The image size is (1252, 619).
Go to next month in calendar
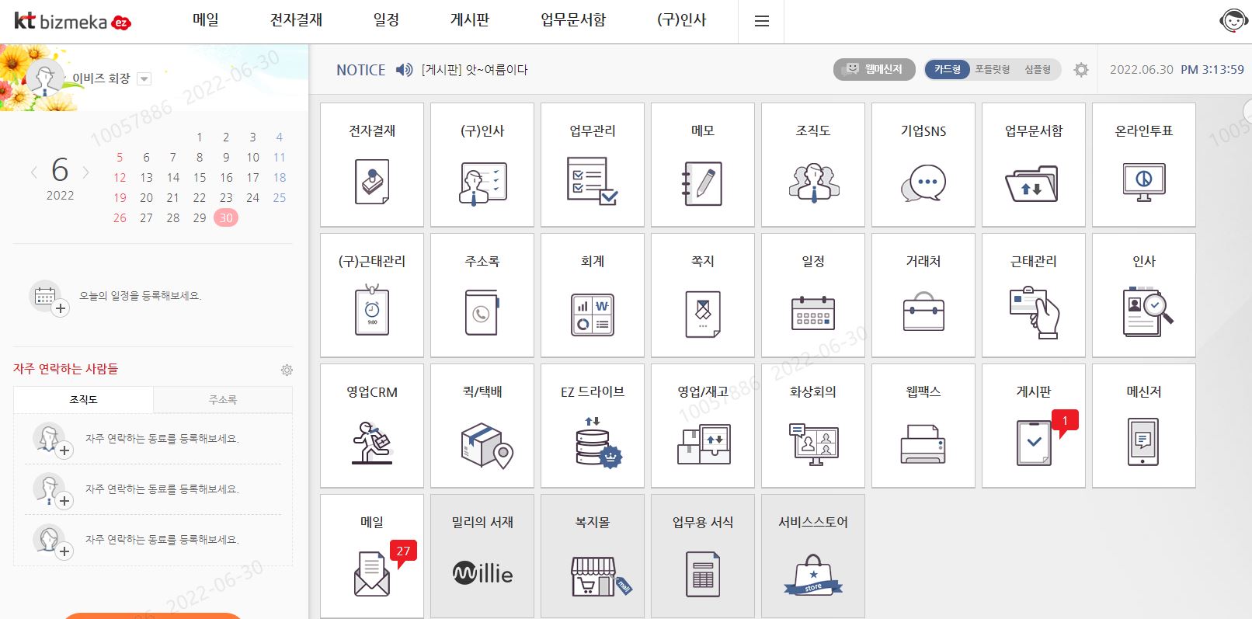(86, 172)
